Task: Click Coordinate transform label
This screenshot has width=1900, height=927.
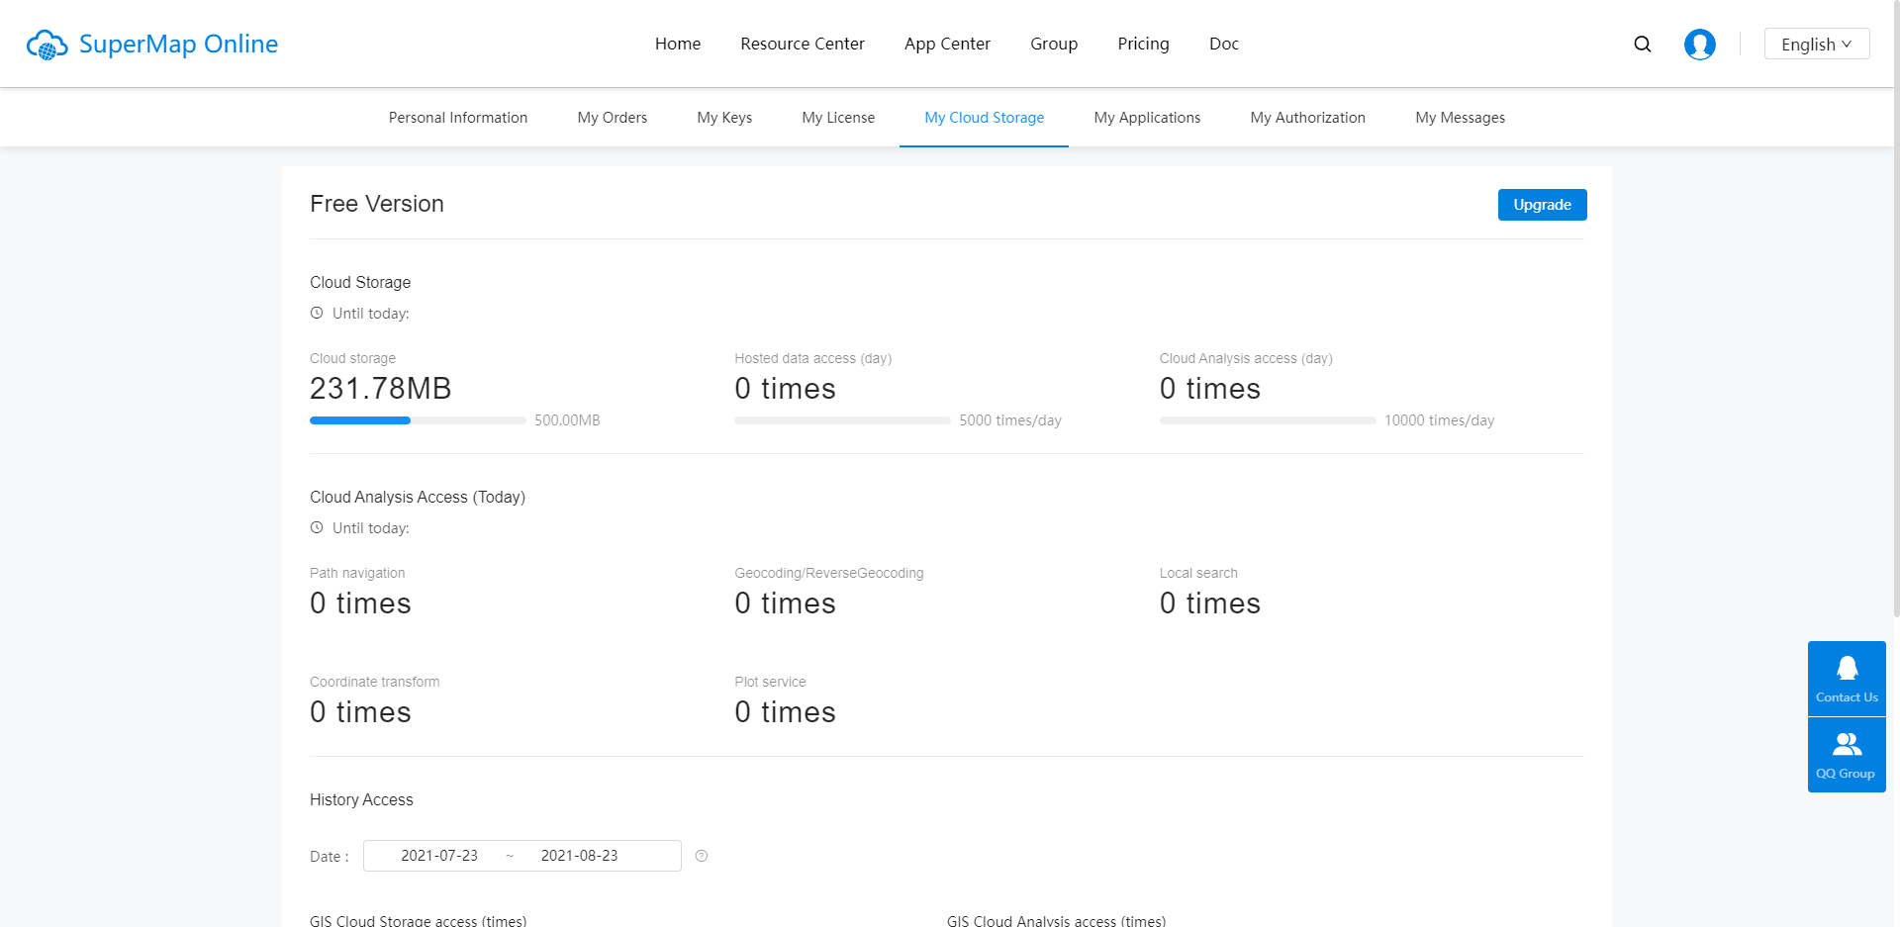Action: click(375, 682)
